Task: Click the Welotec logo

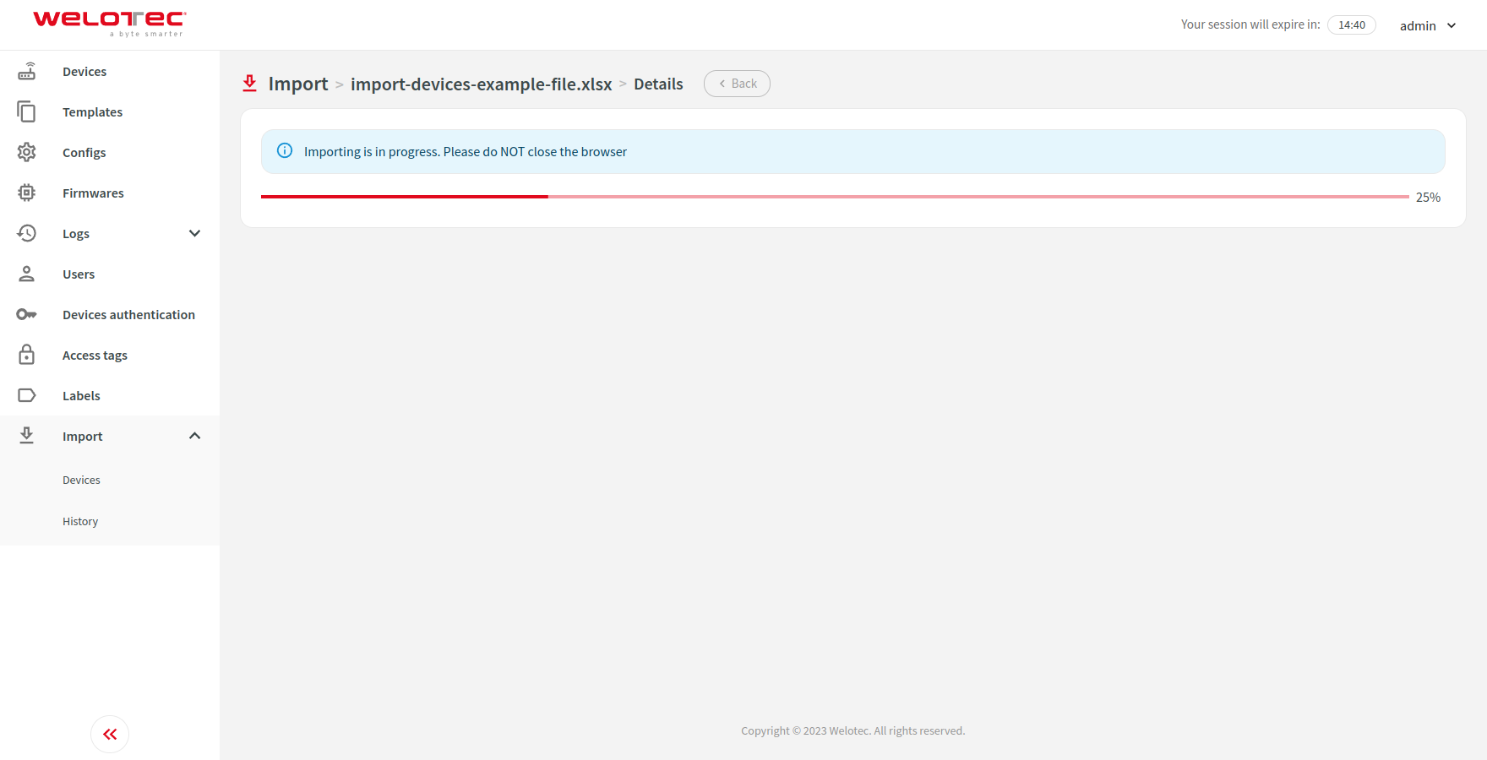Action: click(x=110, y=24)
